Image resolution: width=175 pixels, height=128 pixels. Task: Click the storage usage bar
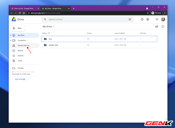pos(23,72)
